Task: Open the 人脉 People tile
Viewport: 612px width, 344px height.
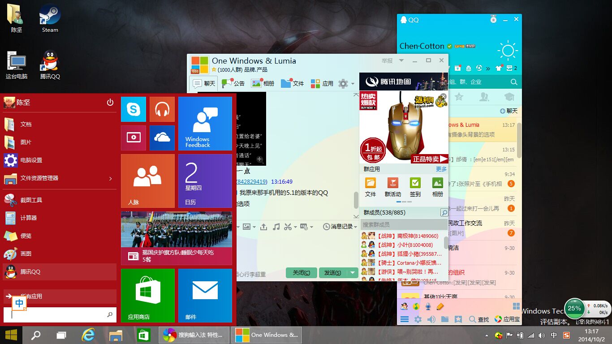Action: 148,181
